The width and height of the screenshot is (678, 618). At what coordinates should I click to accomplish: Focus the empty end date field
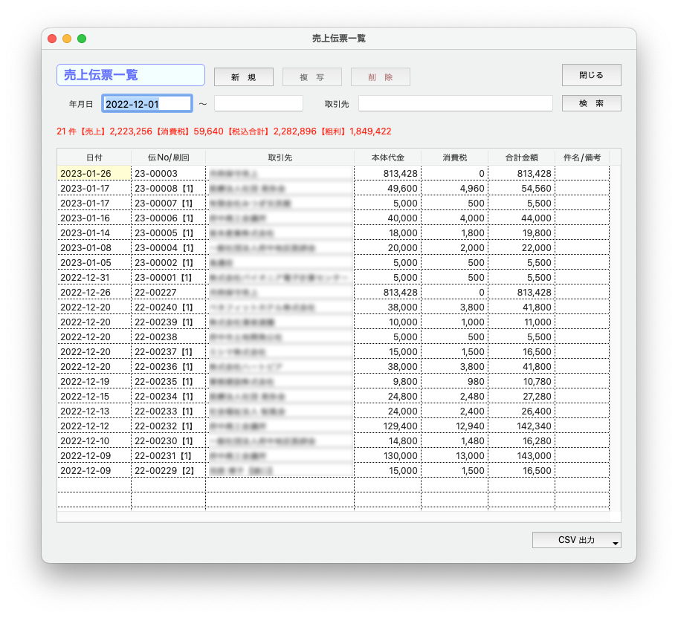pyautogui.click(x=258, y=104)
